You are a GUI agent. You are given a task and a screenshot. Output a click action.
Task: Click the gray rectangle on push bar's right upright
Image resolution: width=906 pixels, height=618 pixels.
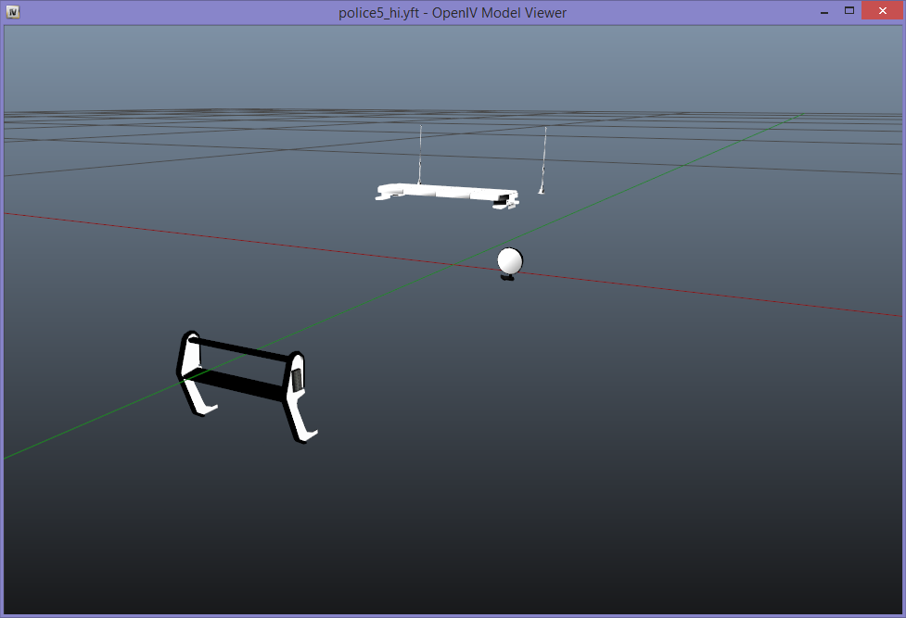tap(297, 379)
